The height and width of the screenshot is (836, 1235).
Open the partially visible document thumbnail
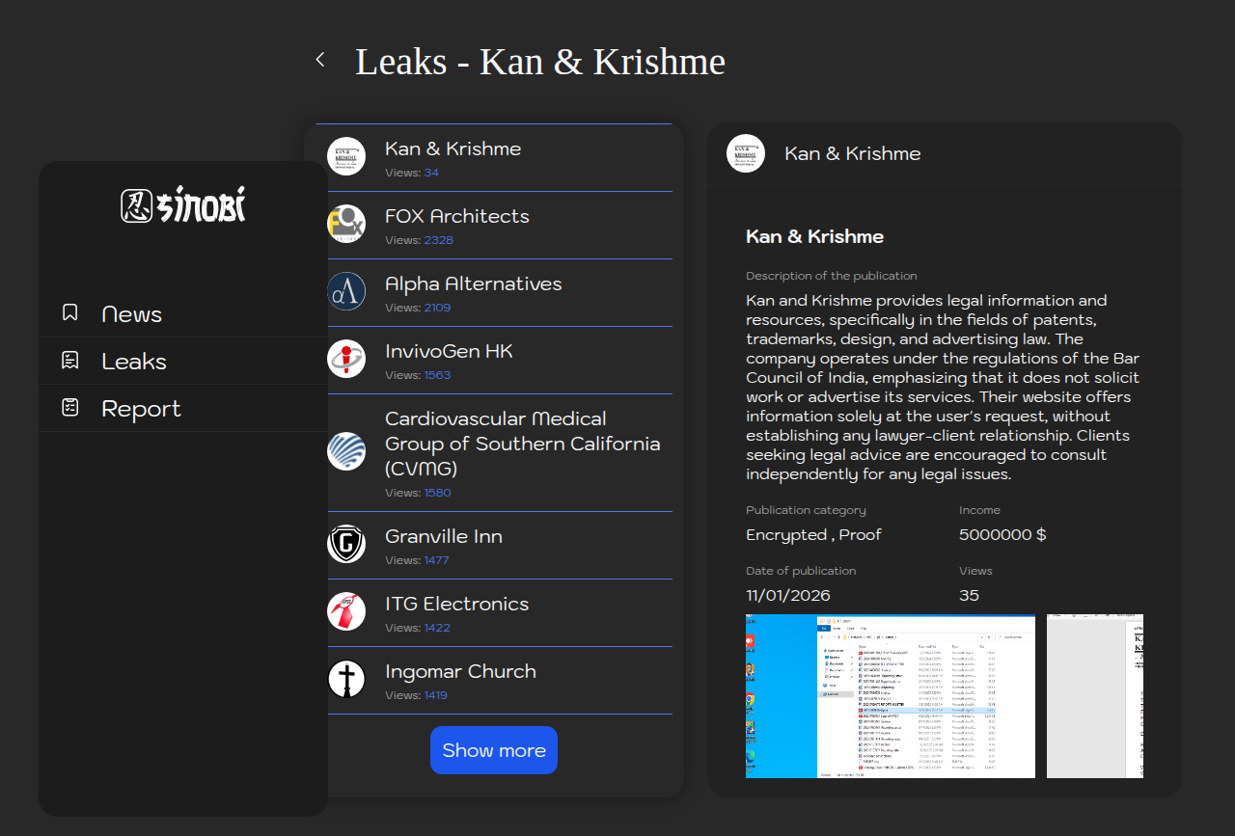point(1095,695)
